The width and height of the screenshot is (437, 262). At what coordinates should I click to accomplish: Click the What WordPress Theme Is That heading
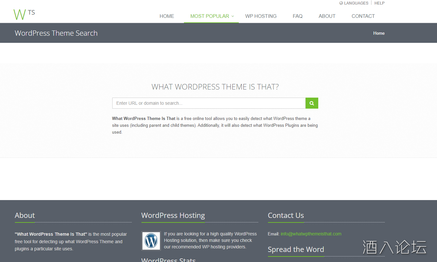tap(215, 87)
